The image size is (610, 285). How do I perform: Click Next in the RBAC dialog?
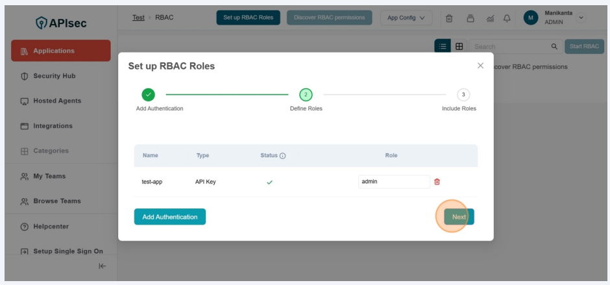point(459,217)
